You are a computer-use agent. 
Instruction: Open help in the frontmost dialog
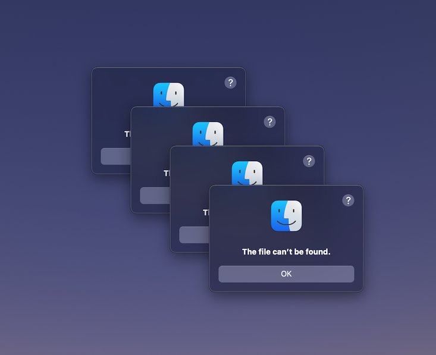click(348, 200)
